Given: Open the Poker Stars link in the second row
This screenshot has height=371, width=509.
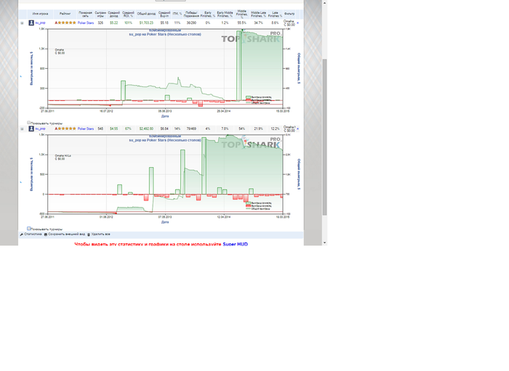Looking at the screenshot, I should click(86, 129).
